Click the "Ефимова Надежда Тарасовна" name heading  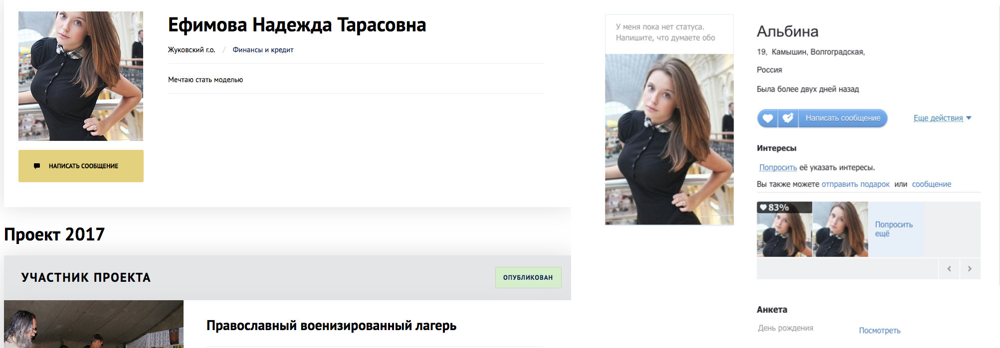coord(297,25)
